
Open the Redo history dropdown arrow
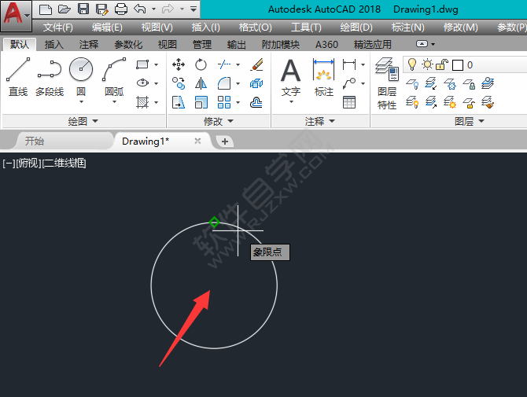click(x=182, y=9)
